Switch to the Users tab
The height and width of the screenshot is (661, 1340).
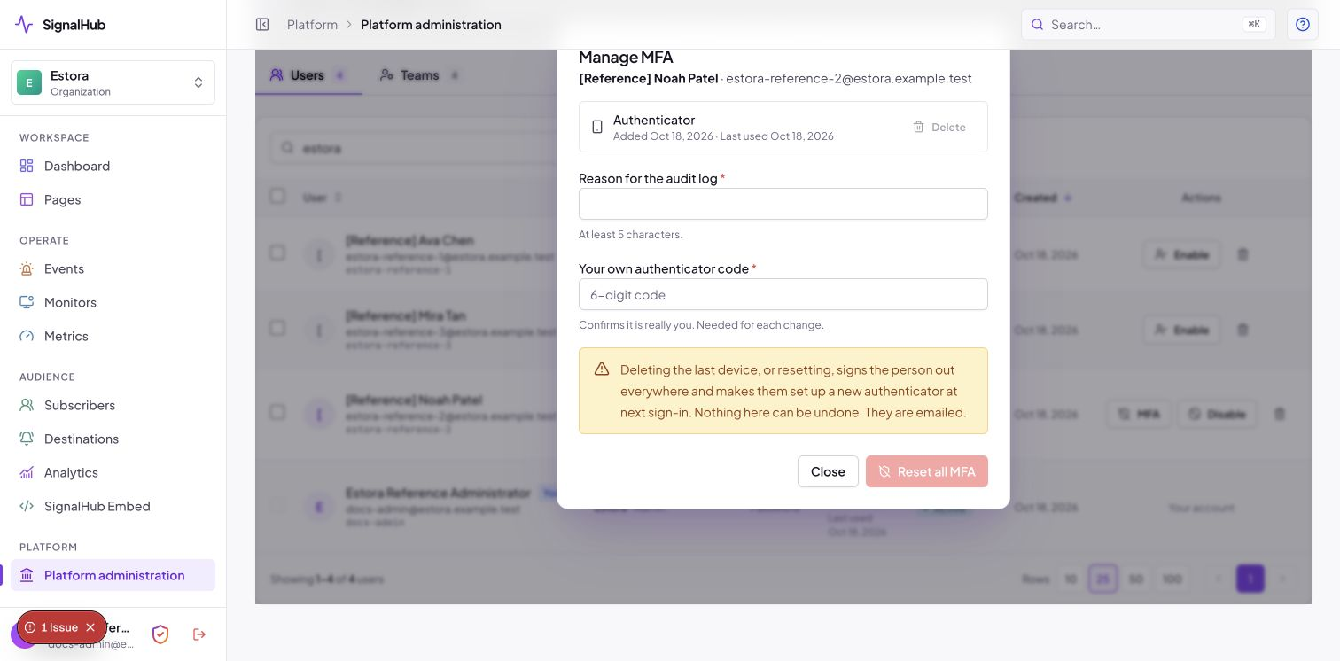tap(308, 75)
